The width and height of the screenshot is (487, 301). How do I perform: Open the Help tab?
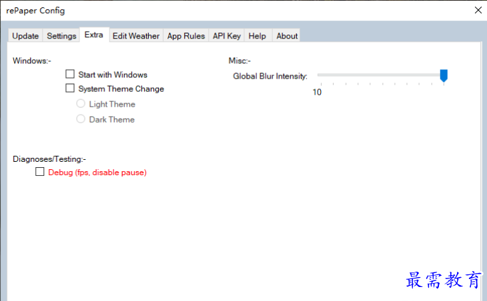click(x=258, y=36)
